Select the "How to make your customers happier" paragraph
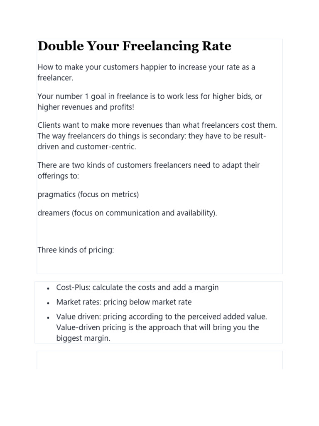Image resolution: width=319 pixels, height=426 pixels. point(146,67)
